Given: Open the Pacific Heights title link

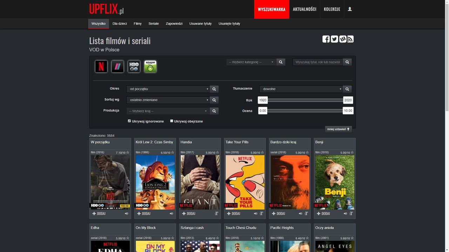Looking at the screenshot, I should click(x=282, y=228).
